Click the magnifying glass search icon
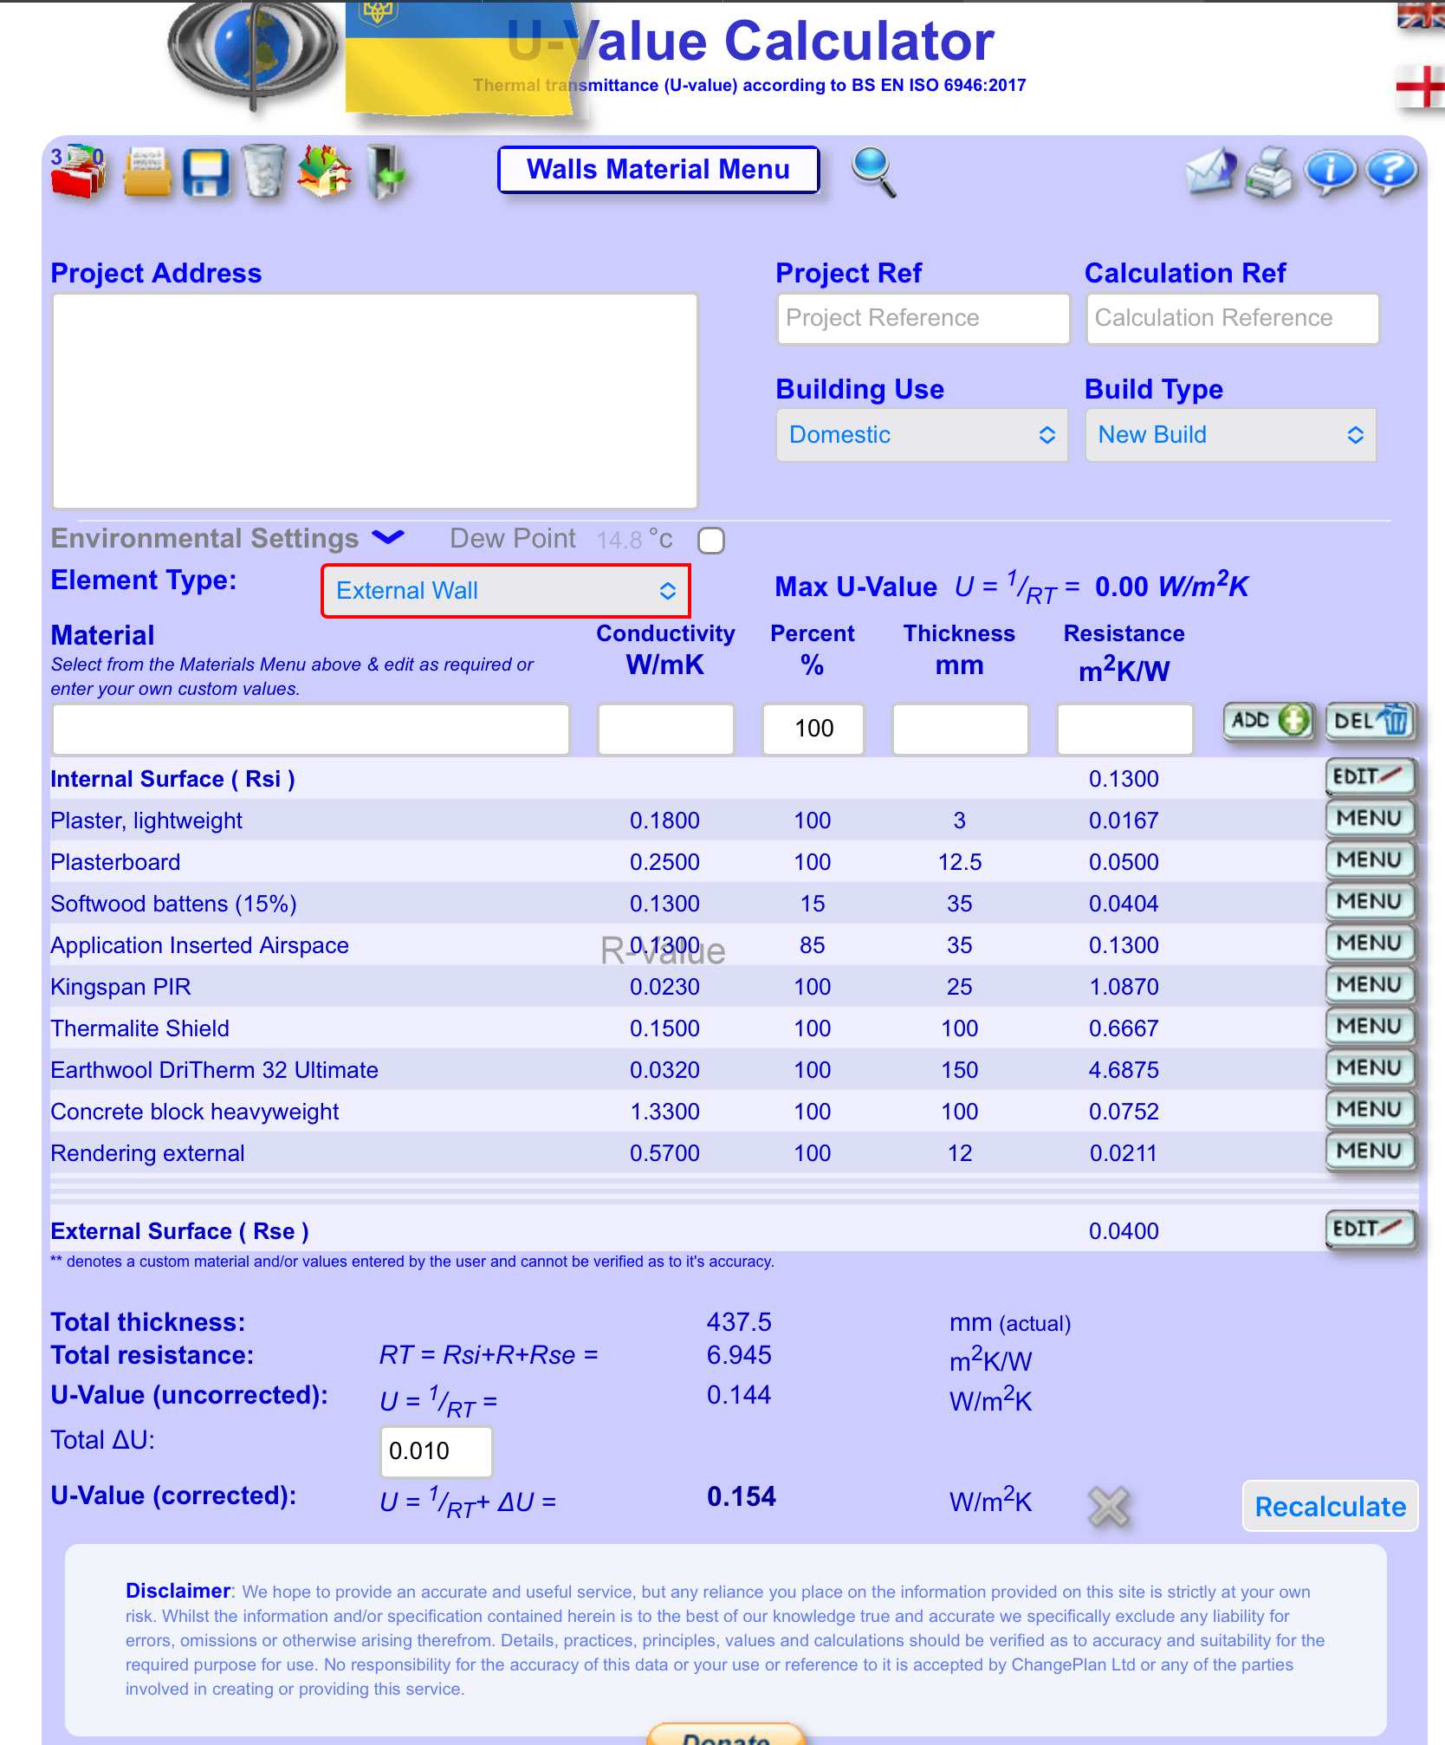 point(873,172)
